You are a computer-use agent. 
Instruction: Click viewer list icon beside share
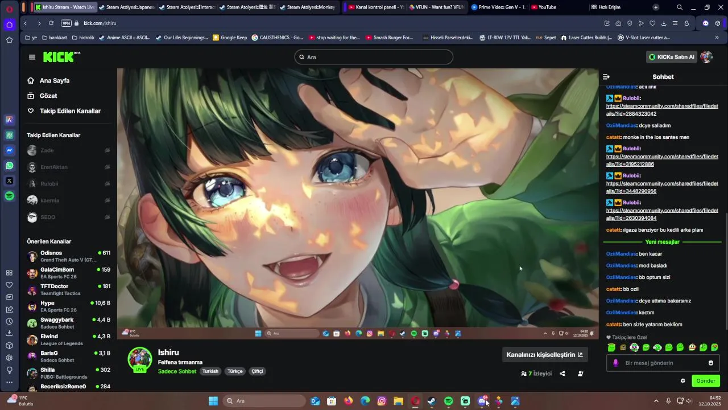pyautogui.click(x=581, y=374)
